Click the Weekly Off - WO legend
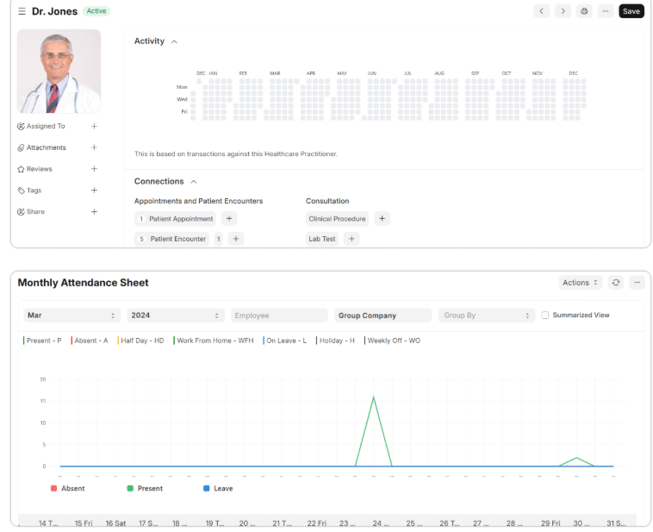653x532 pixels. click(394, 341)
